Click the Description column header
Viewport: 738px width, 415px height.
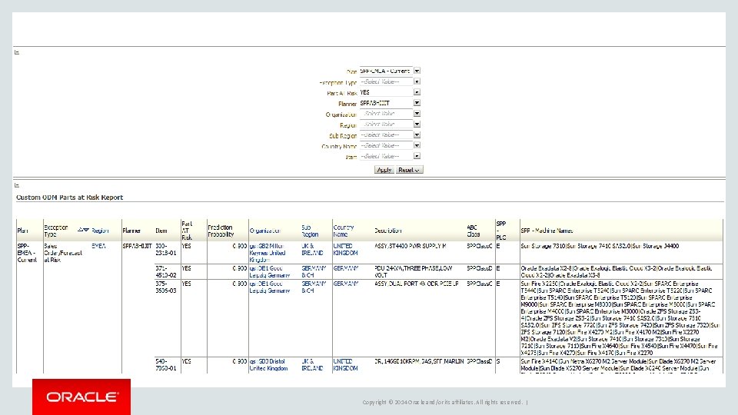[x=387, y=231]
